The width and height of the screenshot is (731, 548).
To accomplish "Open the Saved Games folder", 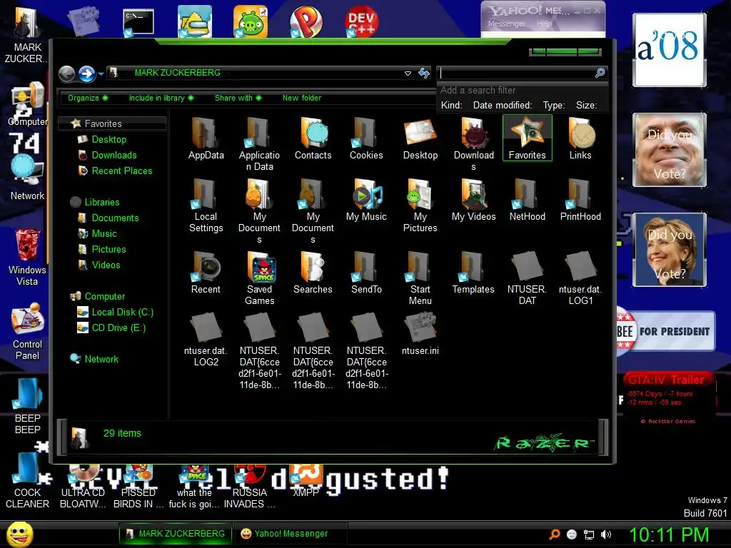I will [x=260, y=279].
